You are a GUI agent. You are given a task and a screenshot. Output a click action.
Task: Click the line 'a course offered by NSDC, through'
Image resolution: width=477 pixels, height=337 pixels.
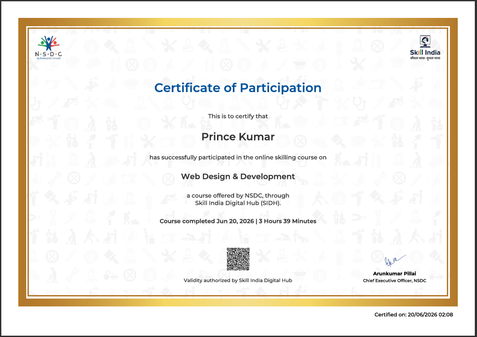pos(238,196)
